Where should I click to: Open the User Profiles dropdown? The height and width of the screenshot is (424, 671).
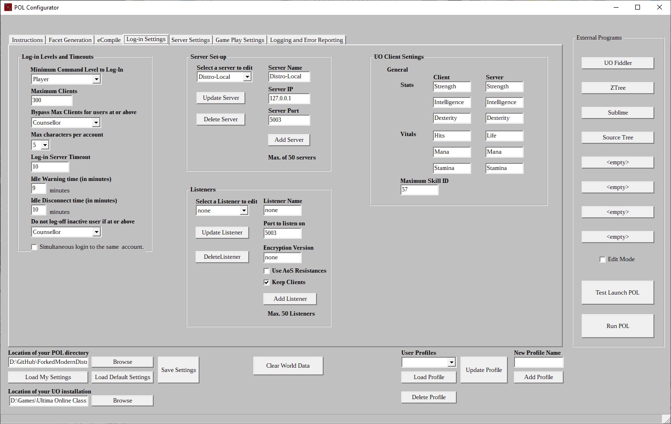point(451,362)
